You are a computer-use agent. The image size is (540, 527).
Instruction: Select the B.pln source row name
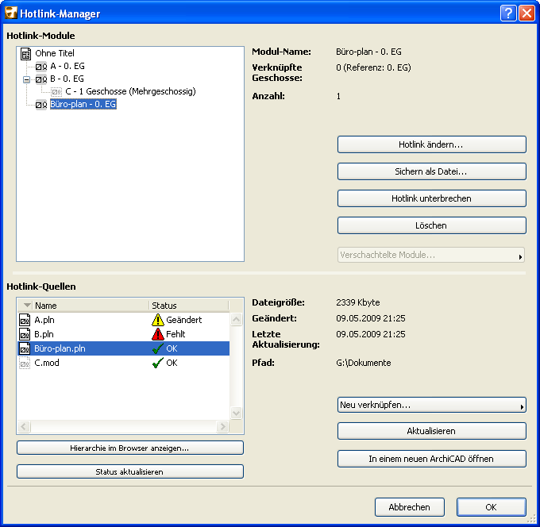click(x=44, y=335)
